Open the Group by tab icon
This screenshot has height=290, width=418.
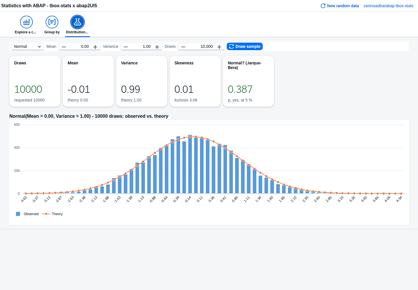coord(52,22)
